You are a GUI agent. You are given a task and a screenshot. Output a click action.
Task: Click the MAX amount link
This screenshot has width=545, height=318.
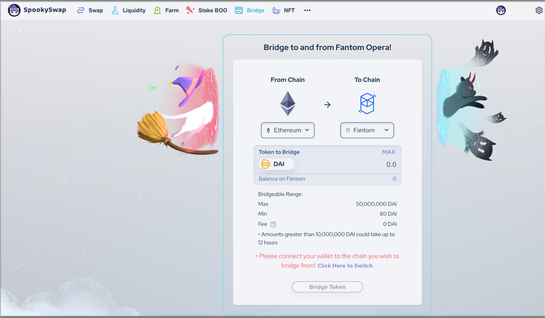pyautogui.click(x=389, y=152)
